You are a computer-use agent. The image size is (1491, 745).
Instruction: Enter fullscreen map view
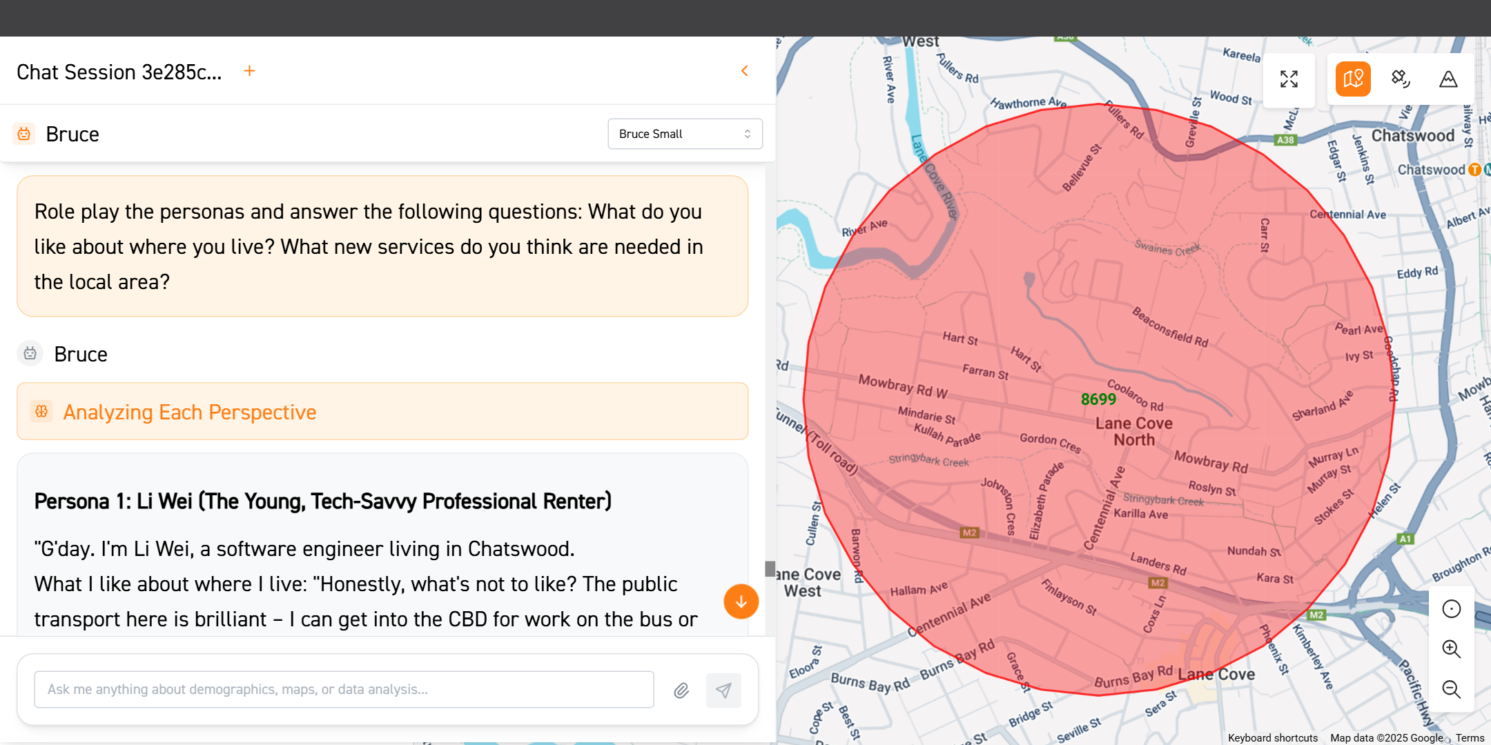pos(1289,79)
